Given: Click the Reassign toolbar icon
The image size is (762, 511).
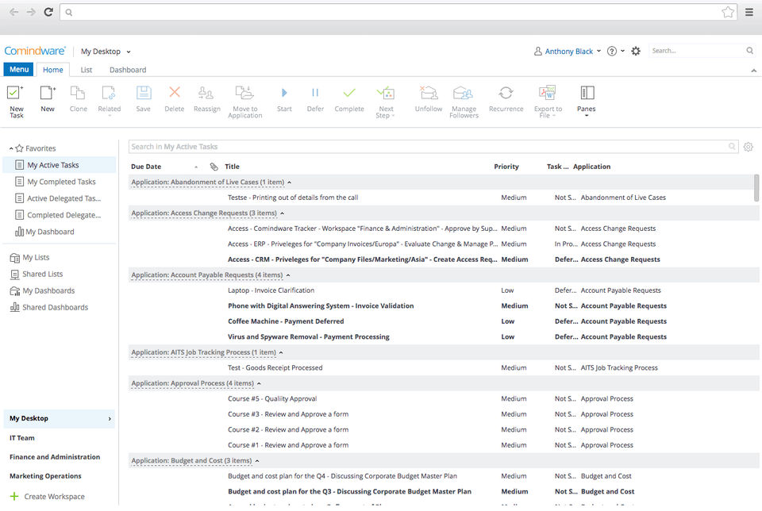Looking at the screenshot, I should tap(206, 94).
